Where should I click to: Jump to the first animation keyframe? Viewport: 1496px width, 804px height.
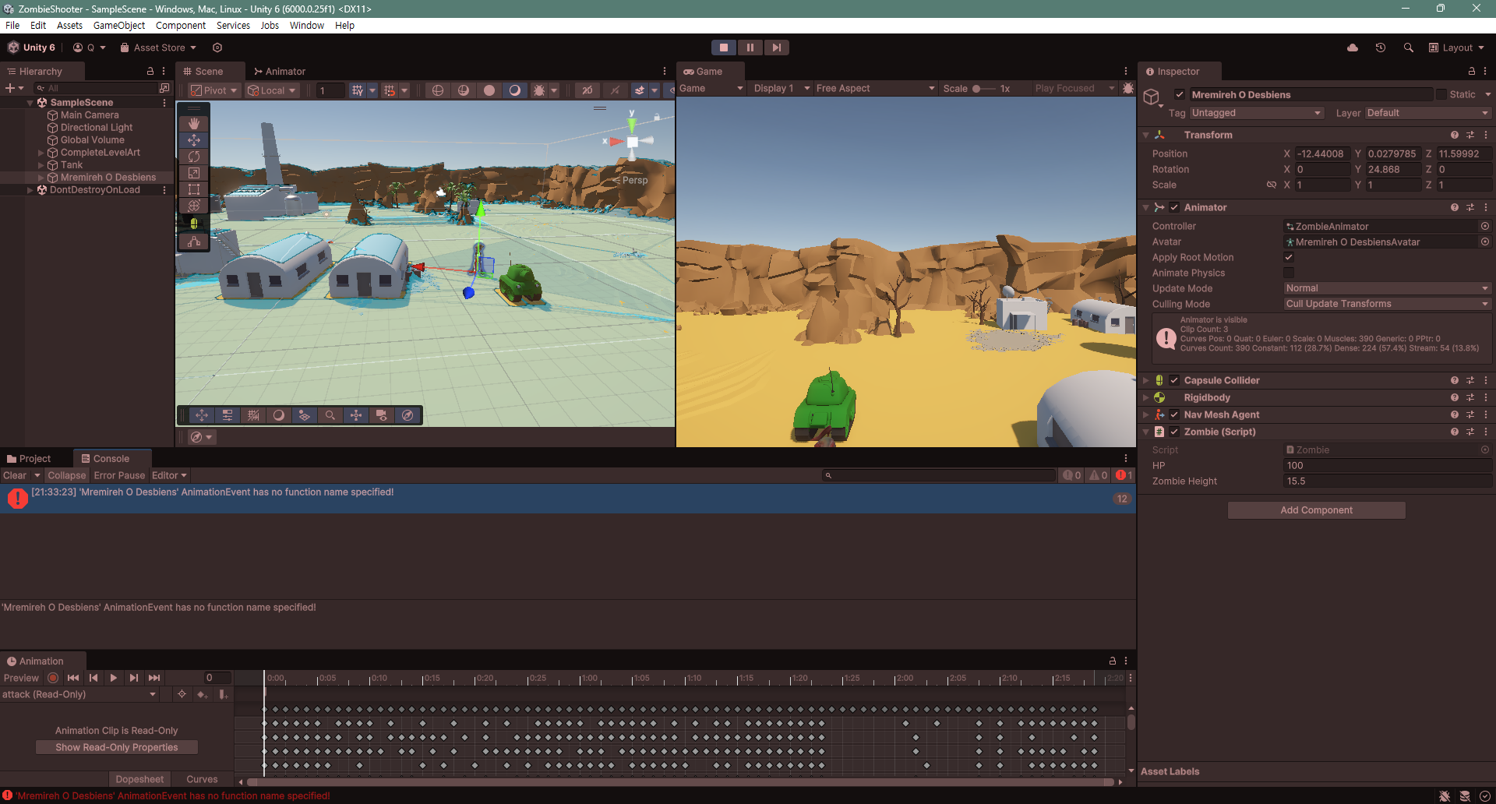click(x=73, y=678)
